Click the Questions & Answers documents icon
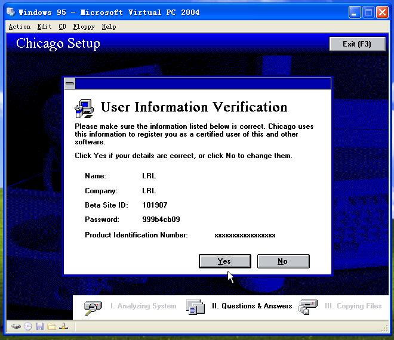The image size is (394, 340). [x=195, y=307]
